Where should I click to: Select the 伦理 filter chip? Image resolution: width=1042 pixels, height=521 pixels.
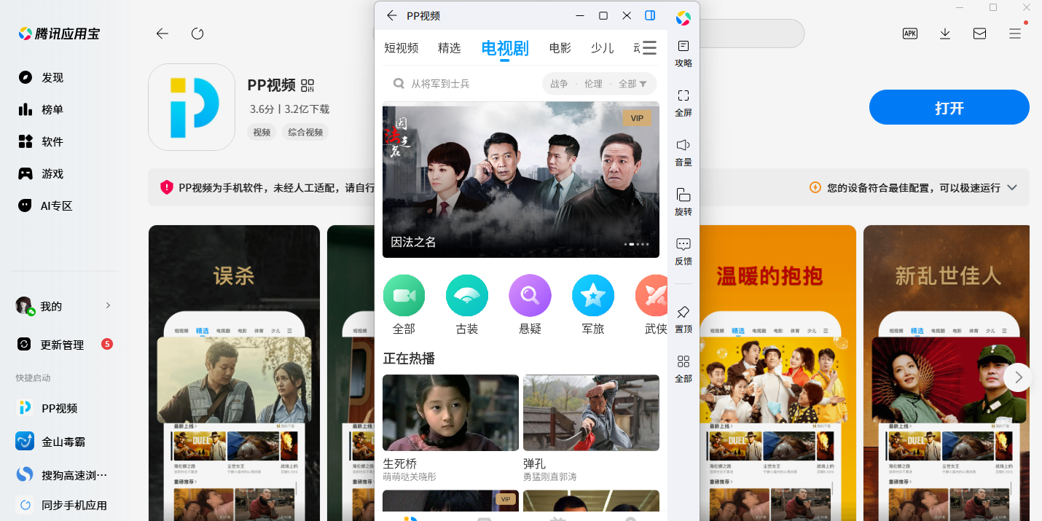click(x=593, y=84)
